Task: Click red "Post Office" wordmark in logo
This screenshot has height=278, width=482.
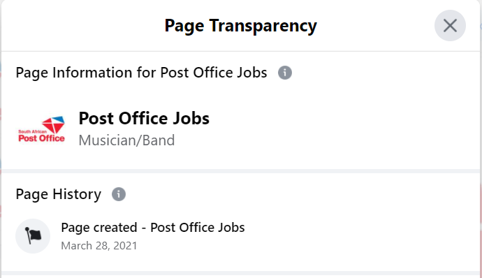Action: (41, 138)
